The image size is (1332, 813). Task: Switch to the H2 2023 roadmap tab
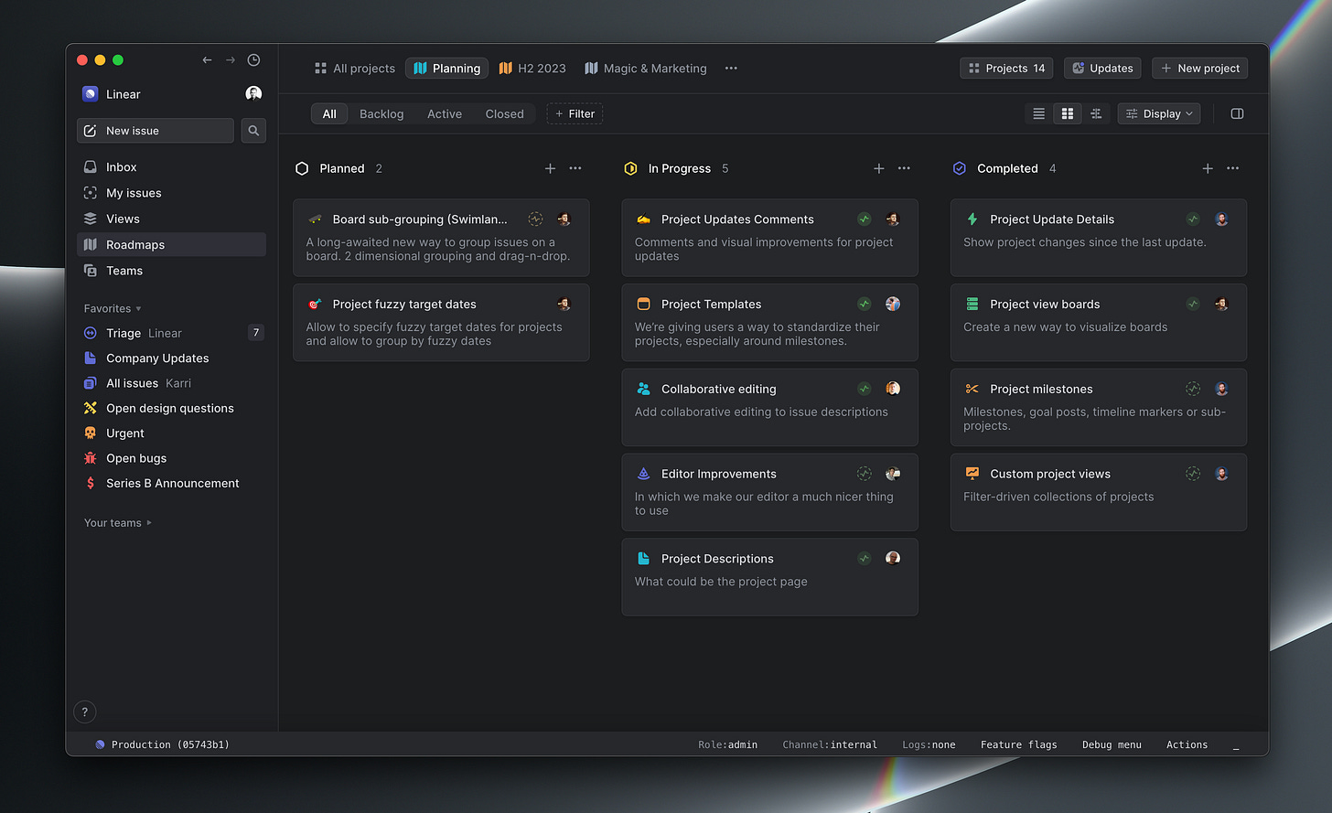[x=532, y=69]
